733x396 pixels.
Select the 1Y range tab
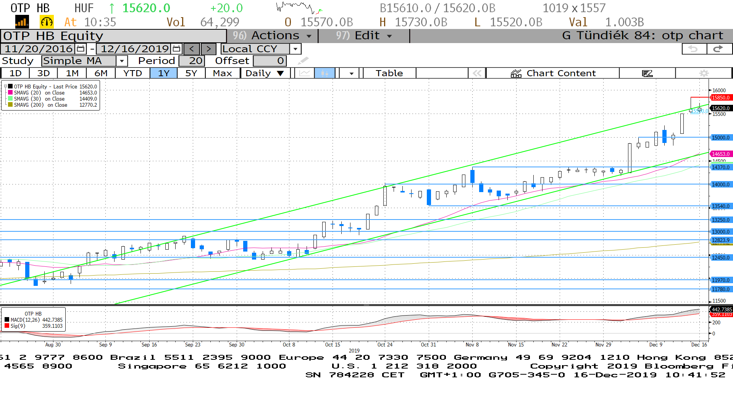[164, 73]
